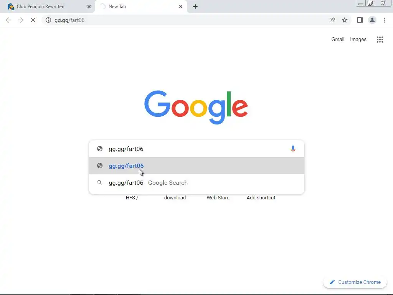Bookmark this tab with the star icon
The image size is (393, 295).
point(345,20)
